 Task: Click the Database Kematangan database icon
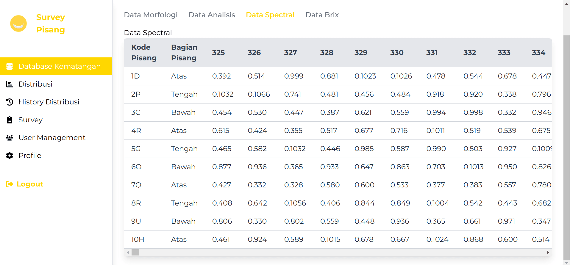[x=10, y=66]
